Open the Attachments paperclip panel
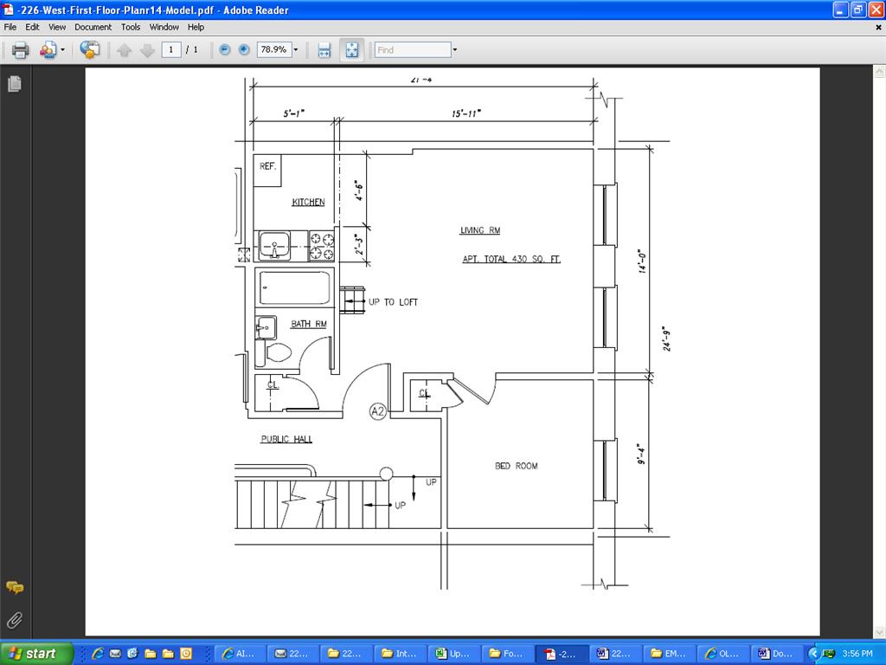 pyautogui.click(x=15, y=620)
